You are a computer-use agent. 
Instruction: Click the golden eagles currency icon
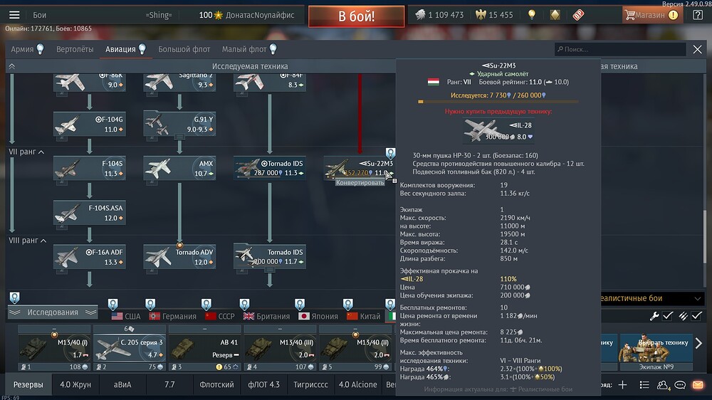pyautogui.click(x=481, y=14)
